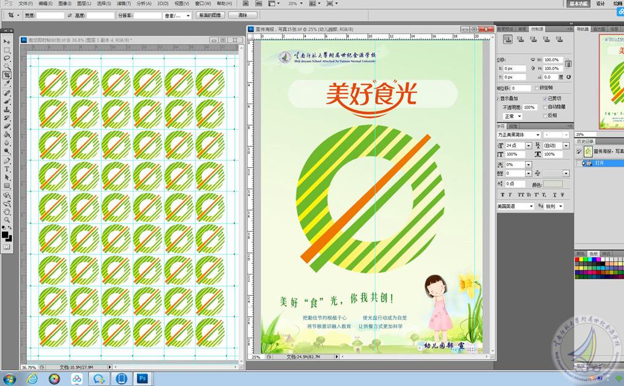The width and height of the screenshot is (624, 386).
Task: Open Photoshop from the Windows taskbar
Action: click(x=142, y=378)
